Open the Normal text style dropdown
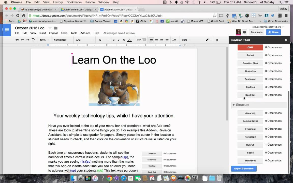 click(62, 40)
